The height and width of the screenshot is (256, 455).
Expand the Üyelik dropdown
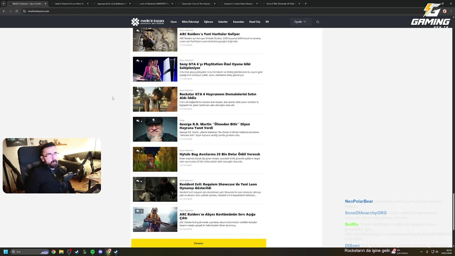(300, 22)
